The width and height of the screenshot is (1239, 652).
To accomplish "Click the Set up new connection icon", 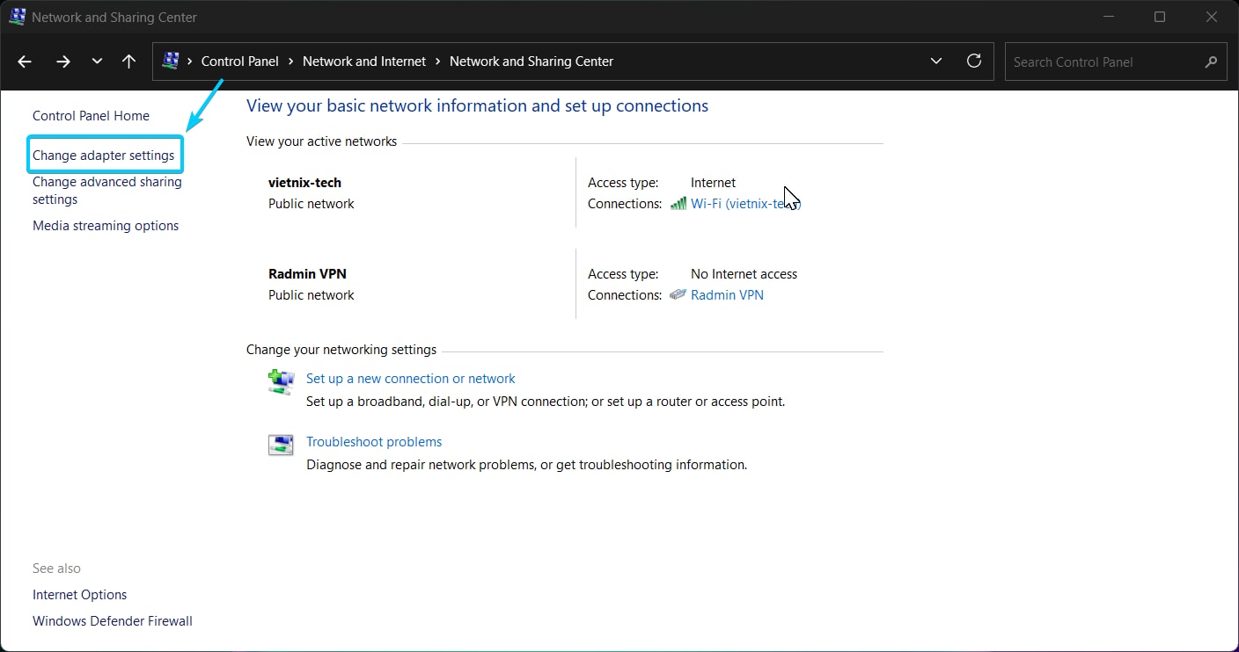I will [x=281, y=382].
